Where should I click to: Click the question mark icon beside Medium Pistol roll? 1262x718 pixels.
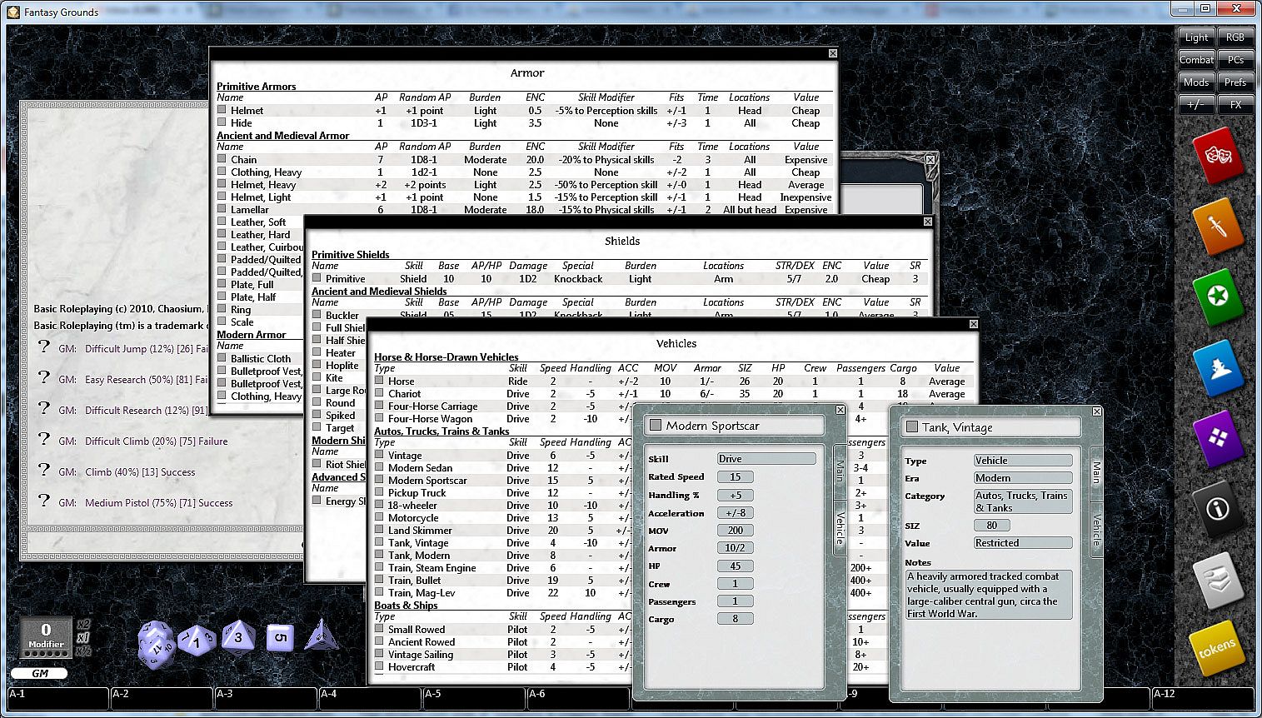click(x=44, y=501)
